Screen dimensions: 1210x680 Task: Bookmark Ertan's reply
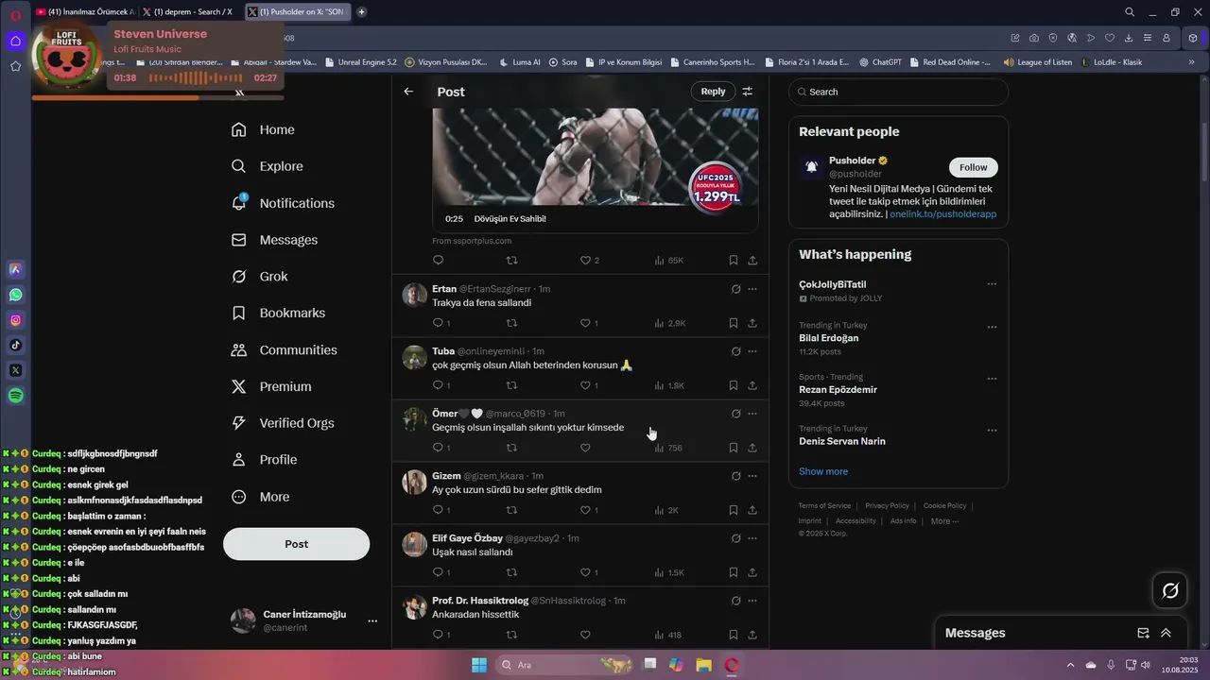[x=733, y=323]
